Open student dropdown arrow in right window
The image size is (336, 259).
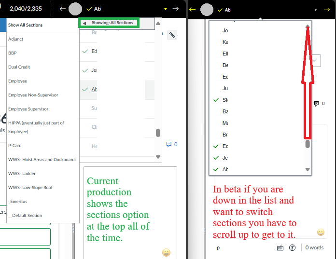pyautogui.click(x=316, y=10)
